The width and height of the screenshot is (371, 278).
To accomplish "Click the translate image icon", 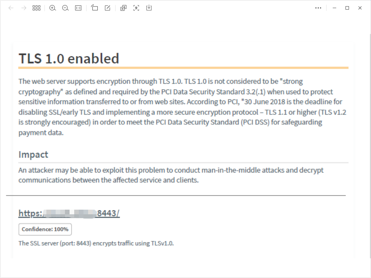I will (123, 8).
